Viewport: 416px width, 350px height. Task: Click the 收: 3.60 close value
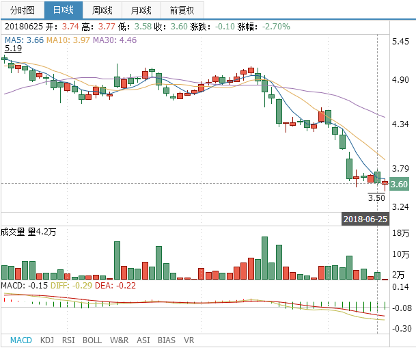(171, 27)
